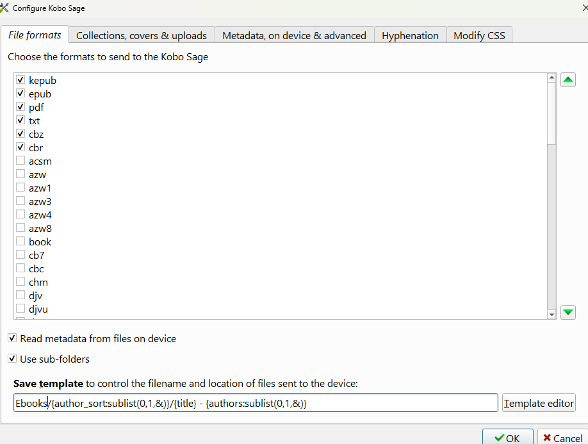Confirm settings with OK button

[x=507, y=438]
